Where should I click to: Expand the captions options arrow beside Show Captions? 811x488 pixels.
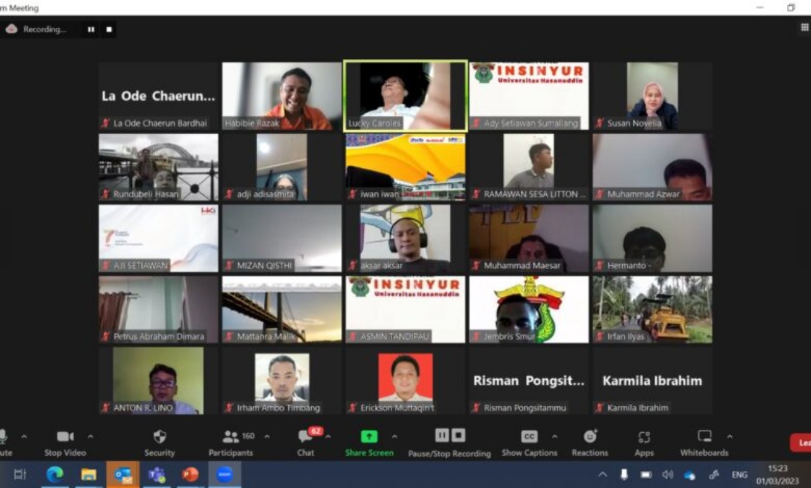point(554,437)
